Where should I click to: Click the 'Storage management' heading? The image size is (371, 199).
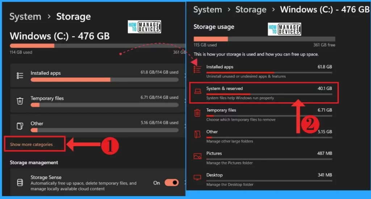pyautogui.click(x=34, y=163)
